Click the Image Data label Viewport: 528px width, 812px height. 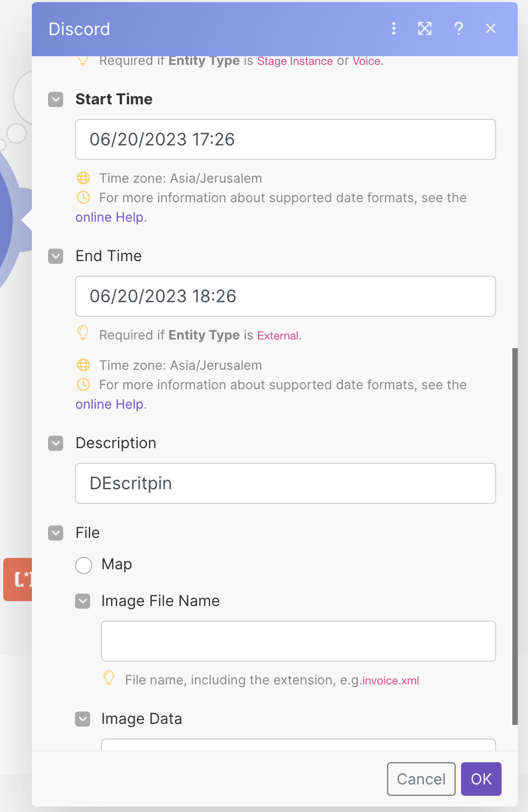(141, 719)
